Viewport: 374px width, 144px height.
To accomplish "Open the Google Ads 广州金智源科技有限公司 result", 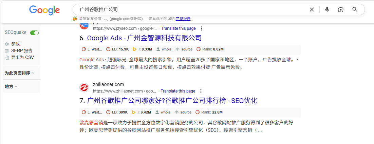I will coord(144,38).
